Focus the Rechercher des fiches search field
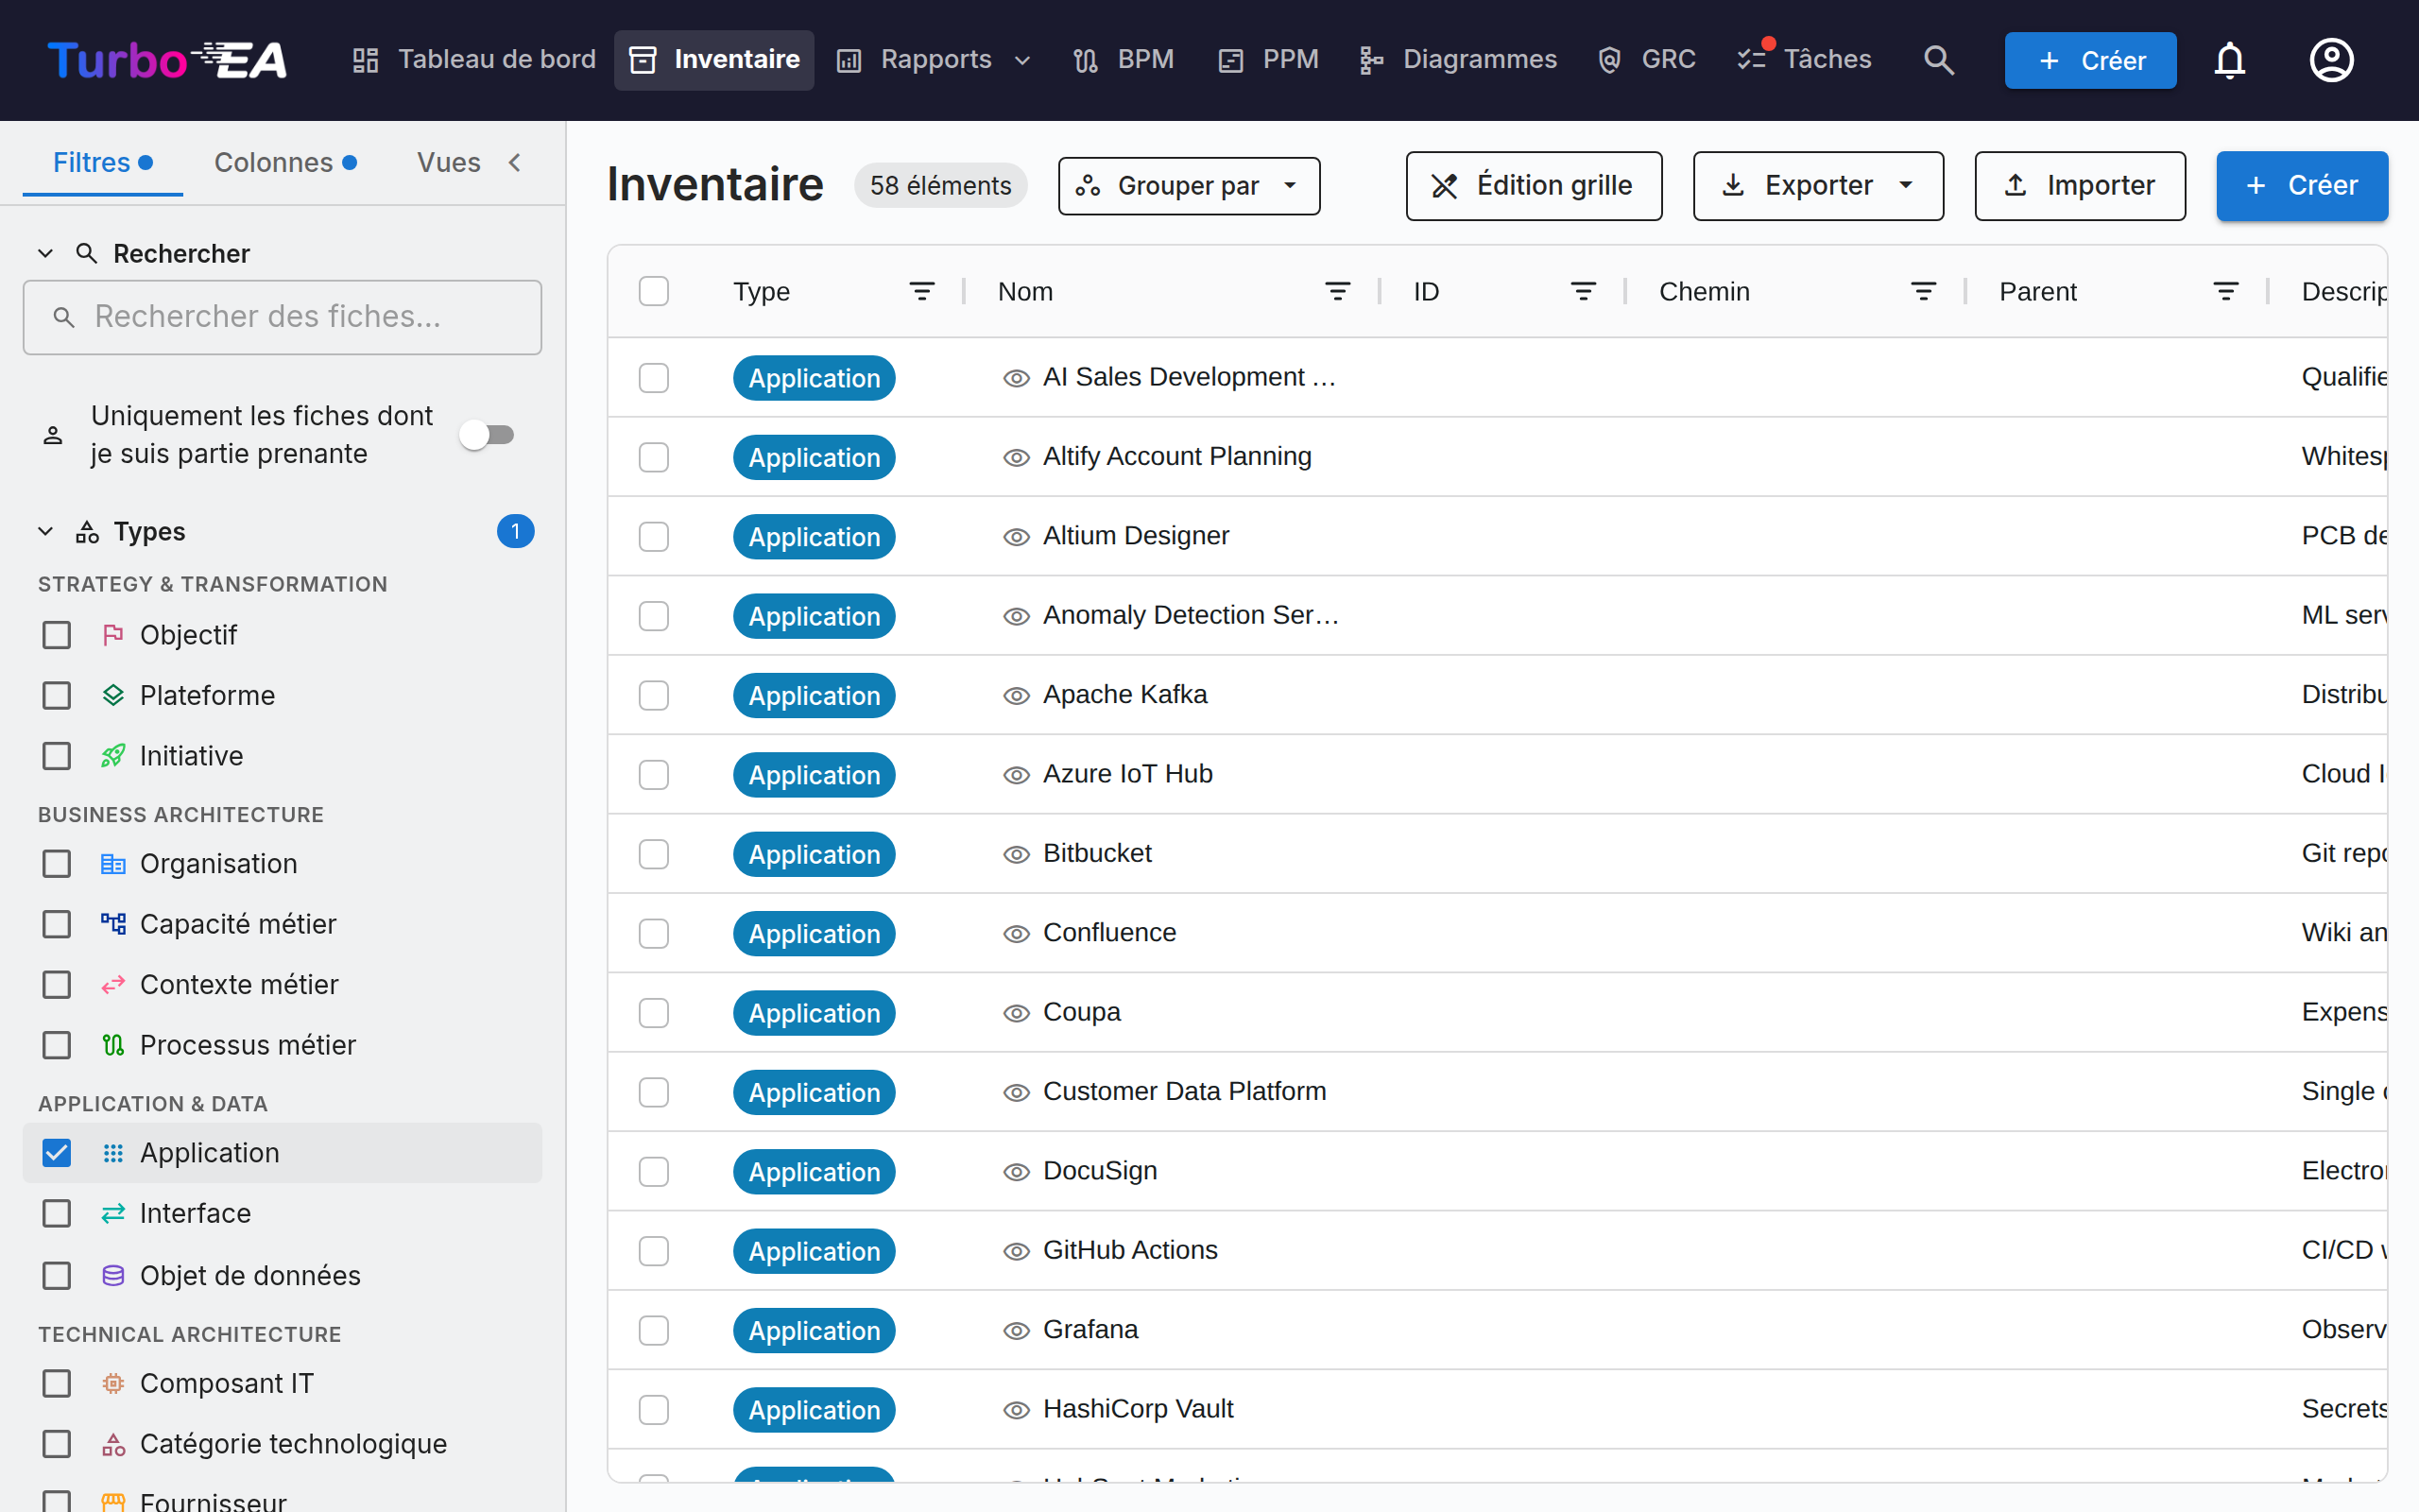 coord(282,317)
